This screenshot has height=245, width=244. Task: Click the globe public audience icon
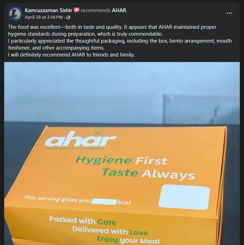pos(68,17)
